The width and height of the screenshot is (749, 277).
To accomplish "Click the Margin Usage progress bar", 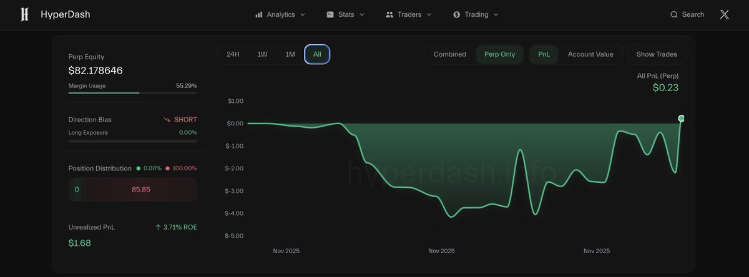I will 132,93.
